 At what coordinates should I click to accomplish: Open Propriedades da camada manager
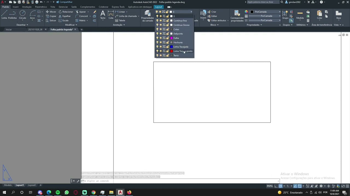[147, 16]
